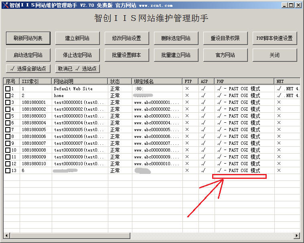Open 批量建立网站
Image resolution: width=304 pixels, height=243 pixels.
coord(176,55)
